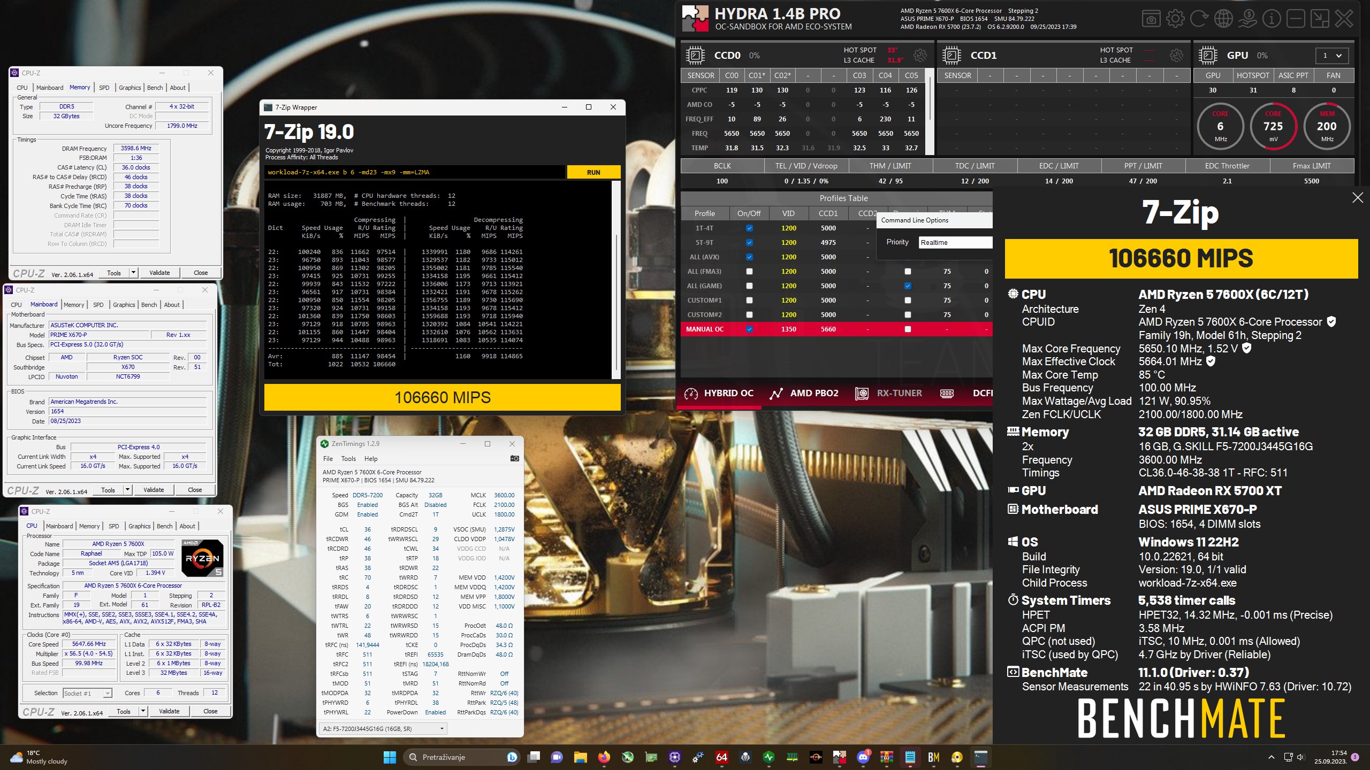1370x770 pixels.
Task: Open the HYDRA info icon
Action: (1272, 19)
